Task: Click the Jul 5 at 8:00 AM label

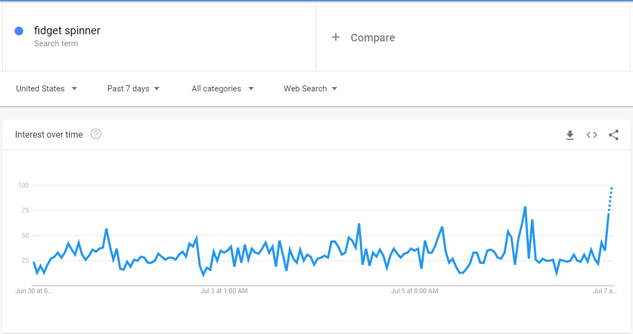Action: 414,291
